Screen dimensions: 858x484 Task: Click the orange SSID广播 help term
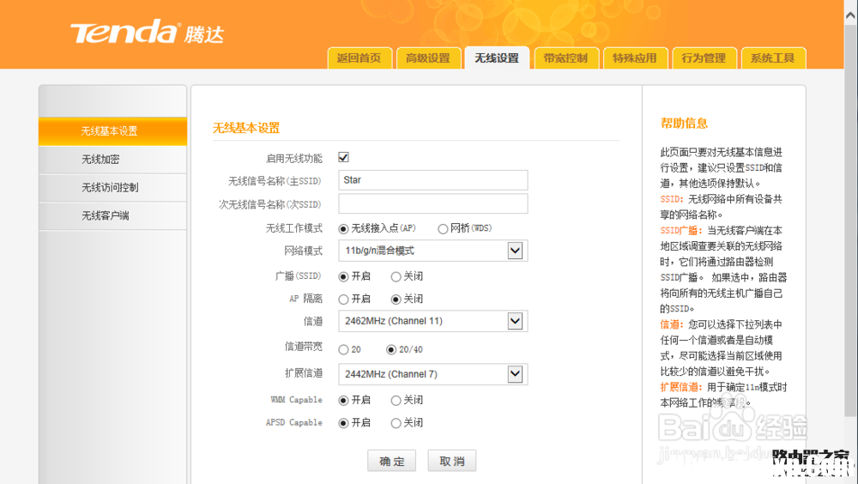pyautogui.click(x=681, y=231)
